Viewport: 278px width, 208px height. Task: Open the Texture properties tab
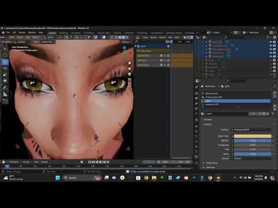click(196, 163)
